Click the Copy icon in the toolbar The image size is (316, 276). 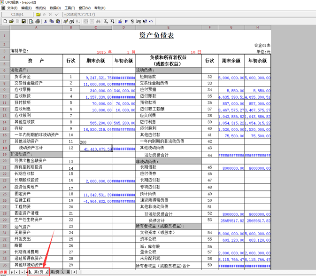pos(52,21)
